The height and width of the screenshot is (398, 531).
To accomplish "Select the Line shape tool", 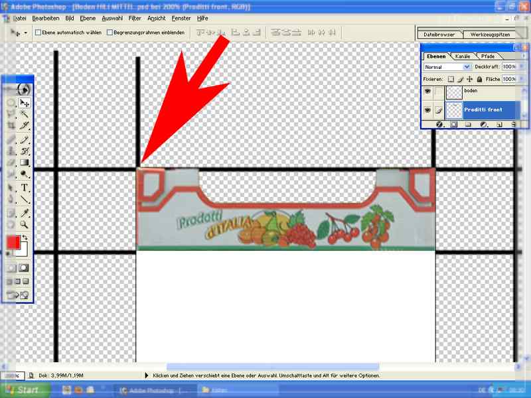I will pyautogui.click(x=24, y=200).
